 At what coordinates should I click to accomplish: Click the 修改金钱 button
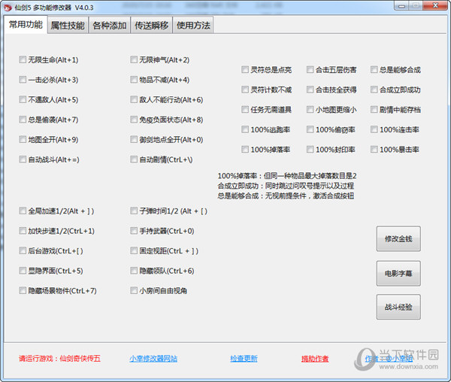pyautogui.click(x=398, y=239)
